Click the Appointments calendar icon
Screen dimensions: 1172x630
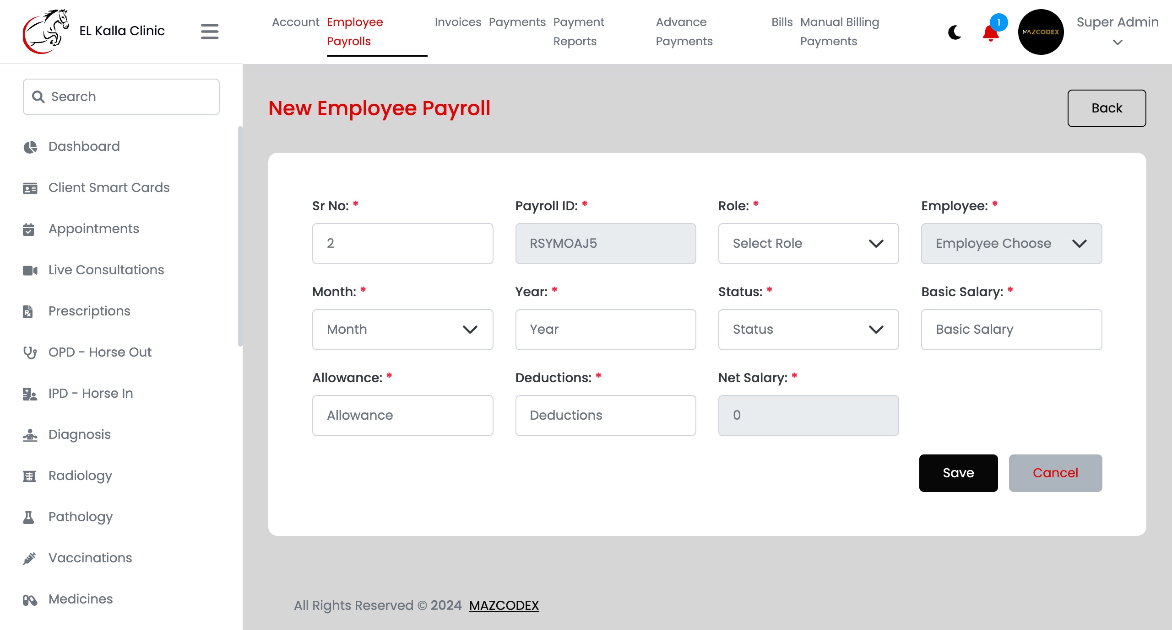pos(28,229)
